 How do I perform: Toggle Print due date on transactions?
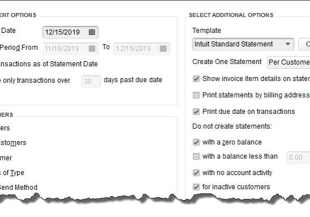point(196,112)
